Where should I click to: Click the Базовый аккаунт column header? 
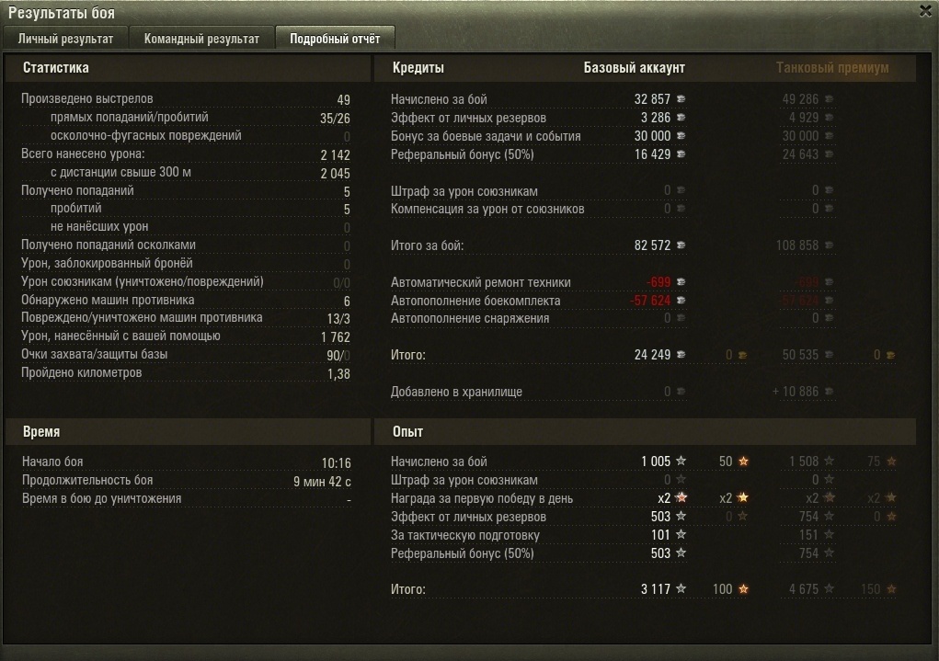[635, 68]
